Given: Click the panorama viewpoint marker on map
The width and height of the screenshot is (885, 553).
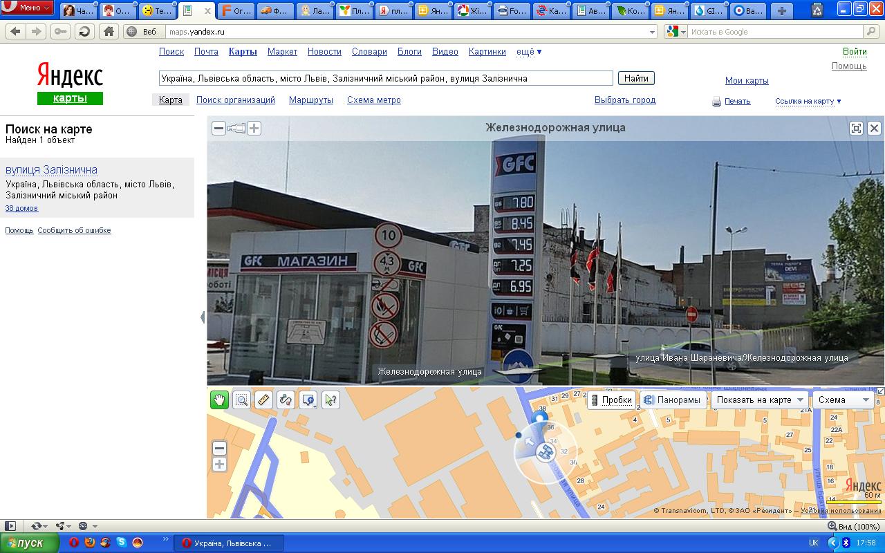Looking at the screenshot, I should pyautogui.click(x=545, y=453).
